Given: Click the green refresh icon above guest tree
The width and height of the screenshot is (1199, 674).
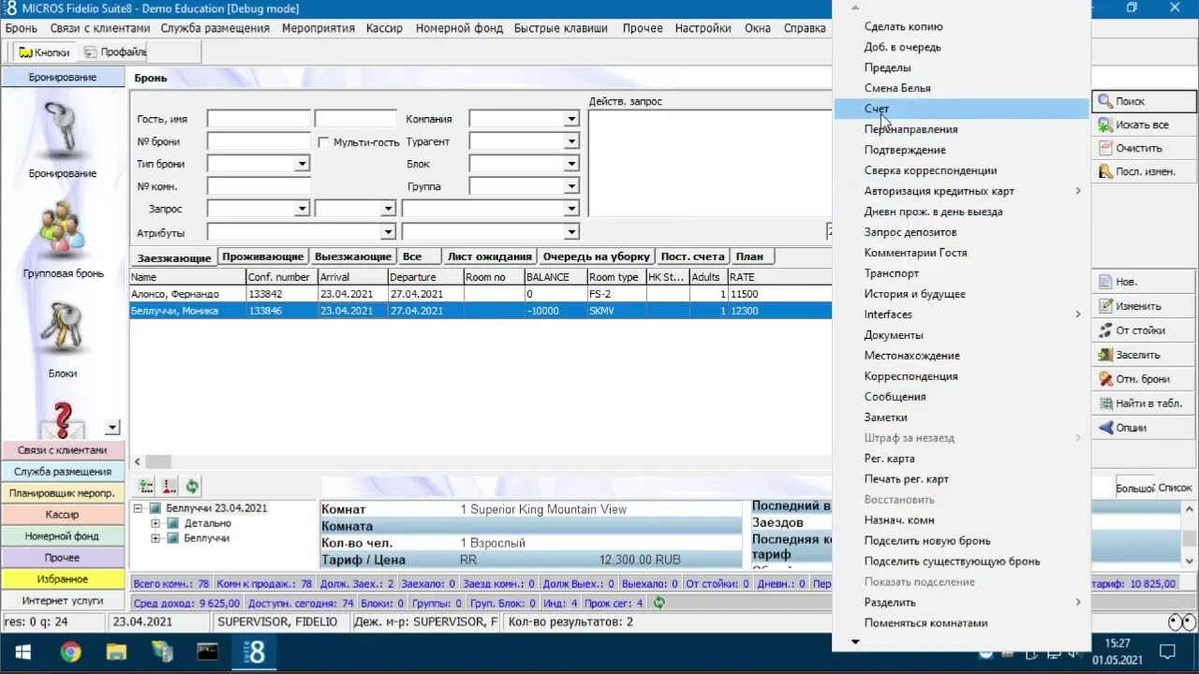Looking at the screenshot, I should [192, 486].
